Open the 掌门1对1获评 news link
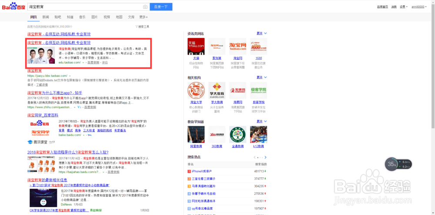This screenshot has height=215, width=435. click(x=69, y=185)
